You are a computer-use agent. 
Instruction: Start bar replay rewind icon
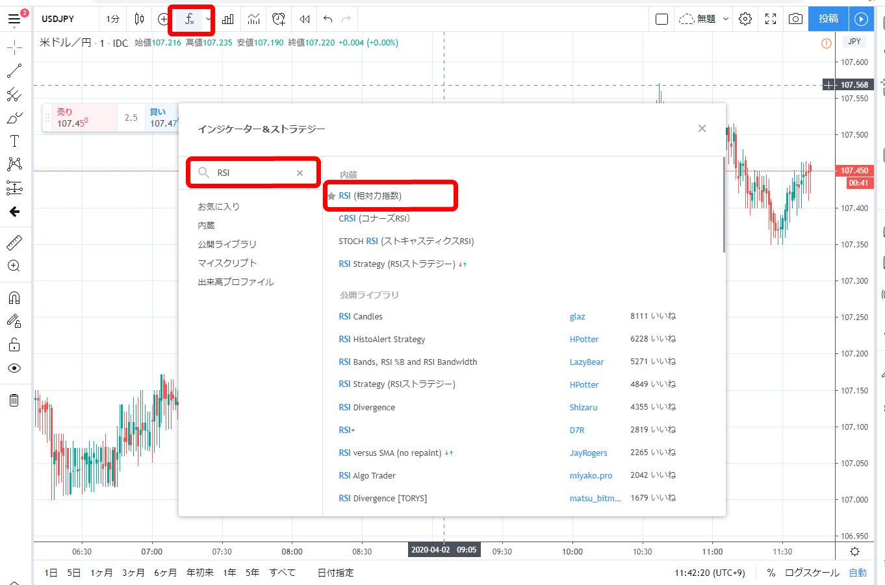pos(304,19)
